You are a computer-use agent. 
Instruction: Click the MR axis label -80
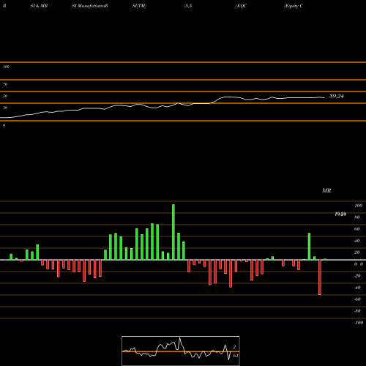tap(357, 311)
